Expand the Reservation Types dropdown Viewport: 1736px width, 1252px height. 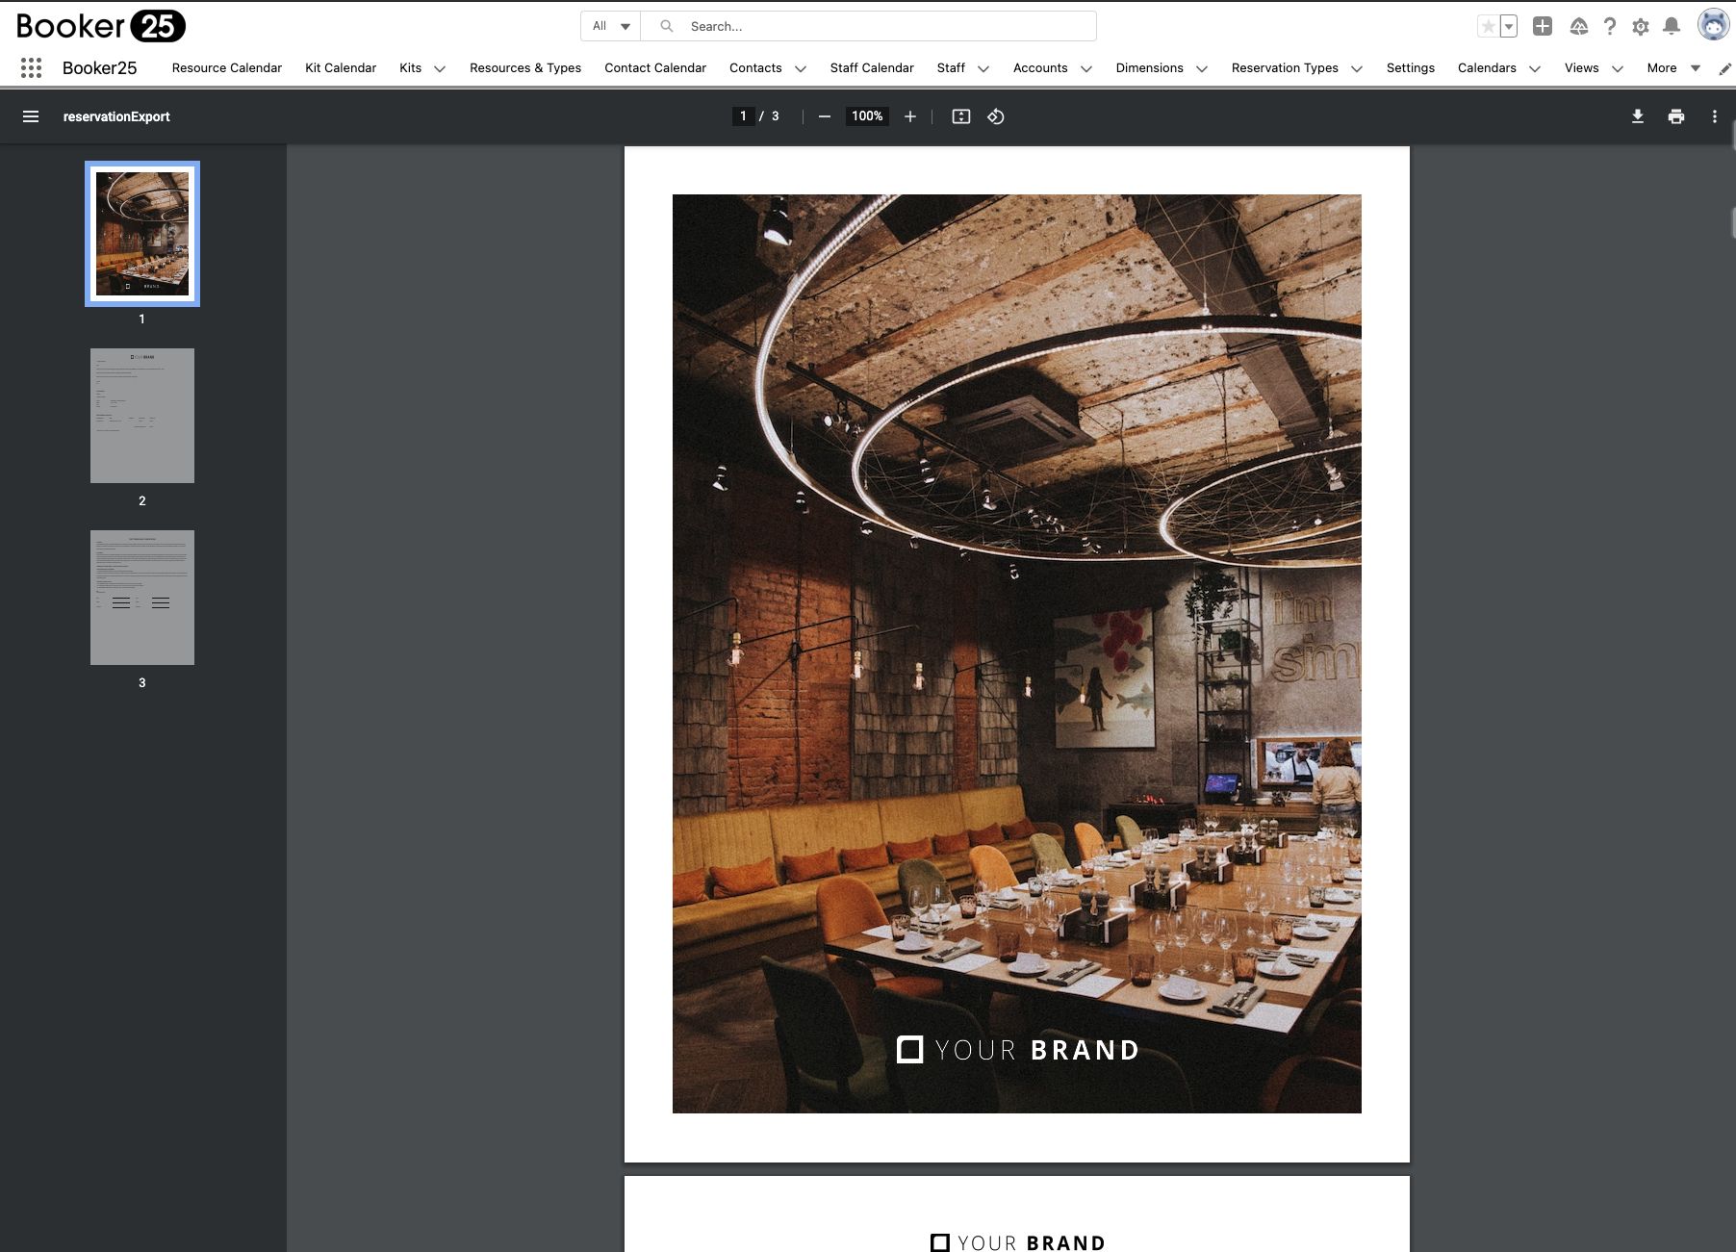coord(1358,68)
